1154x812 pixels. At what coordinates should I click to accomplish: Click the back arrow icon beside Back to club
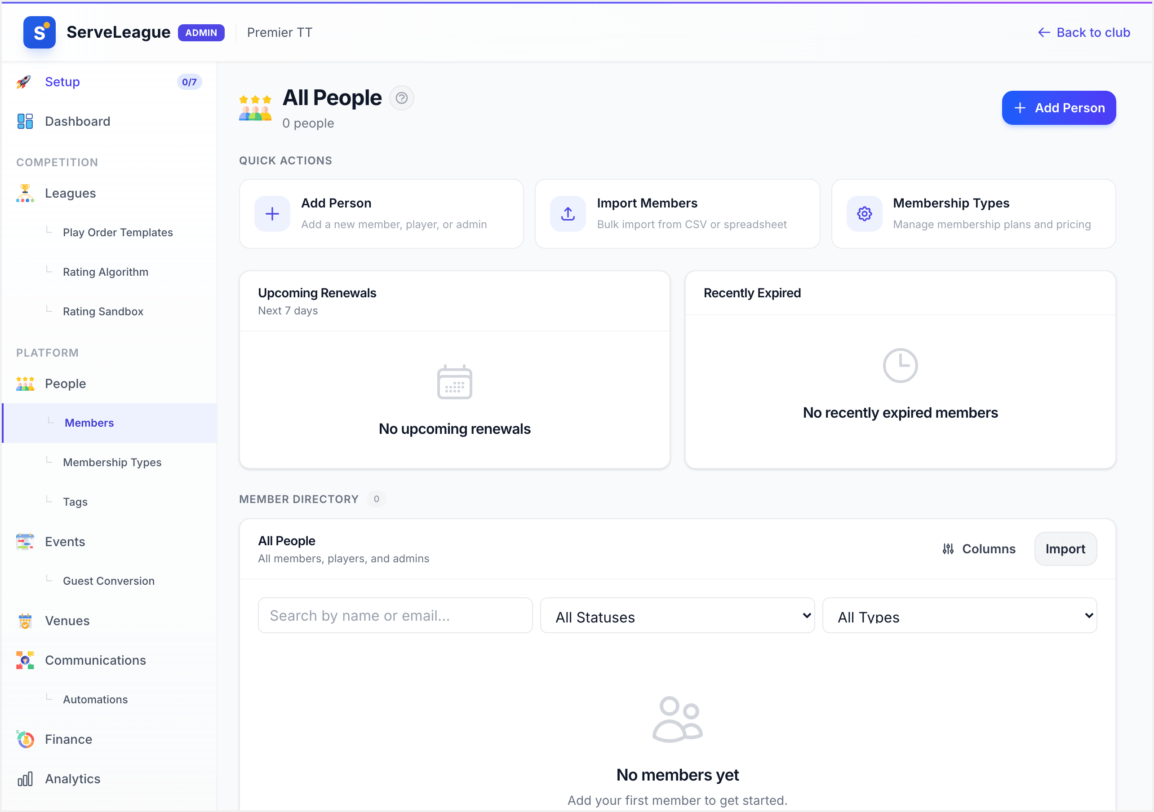click(1044, 32)
